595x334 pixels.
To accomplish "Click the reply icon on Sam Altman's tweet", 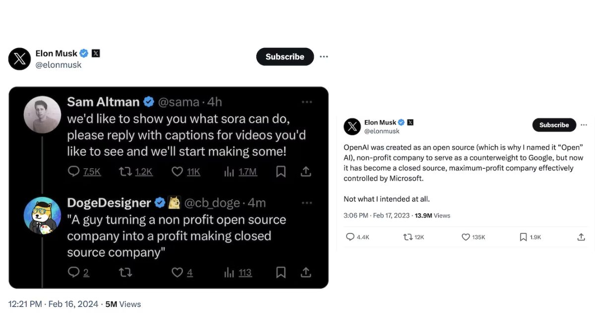I will pyautogui.click(x=74, y=172).
